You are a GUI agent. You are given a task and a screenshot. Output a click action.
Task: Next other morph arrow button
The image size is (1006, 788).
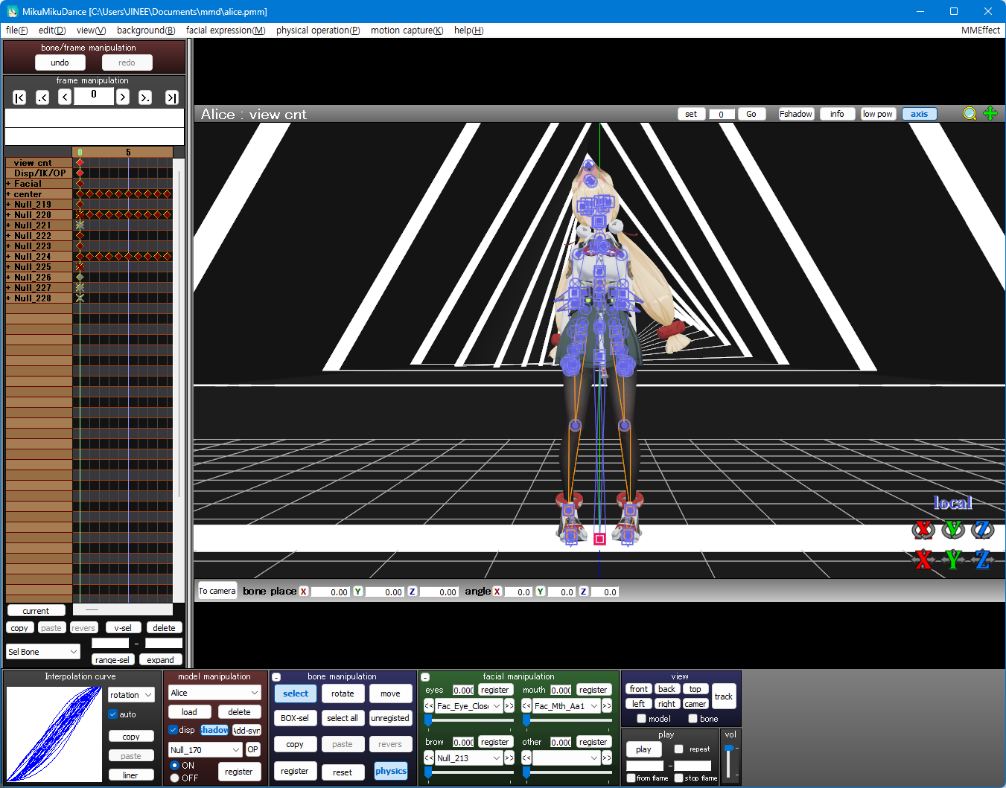(607, 757)
